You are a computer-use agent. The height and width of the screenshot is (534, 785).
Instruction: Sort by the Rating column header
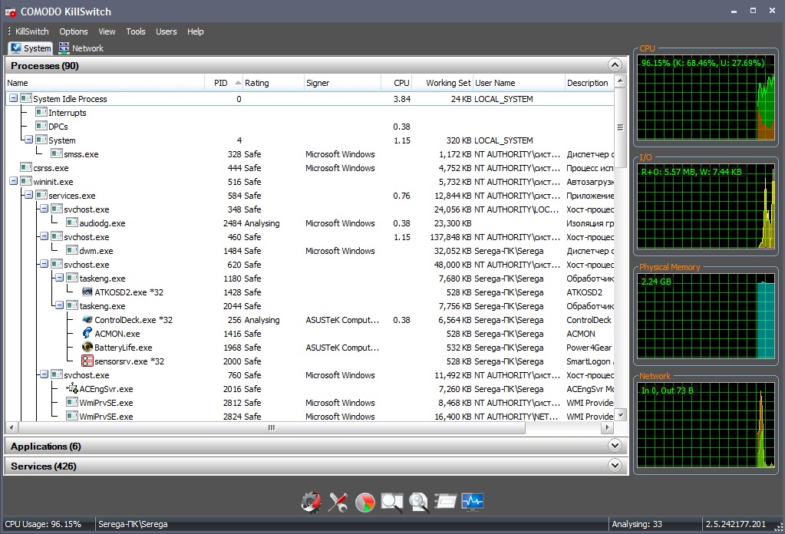pyautogui.click(x=273, y=83)
